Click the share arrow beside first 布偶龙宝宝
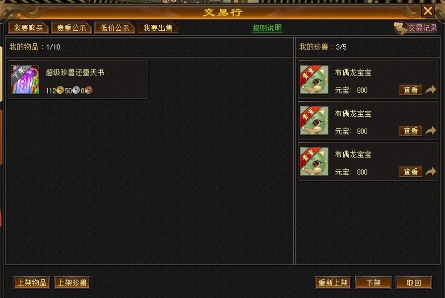The height and width of the screenshot is (298, 445). [431, 90]
